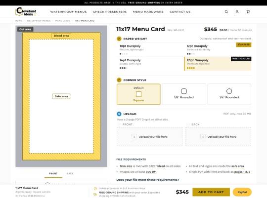267x200 pixels.
Task: Click the plus icon in Front upload box
Action: (134, 137)
